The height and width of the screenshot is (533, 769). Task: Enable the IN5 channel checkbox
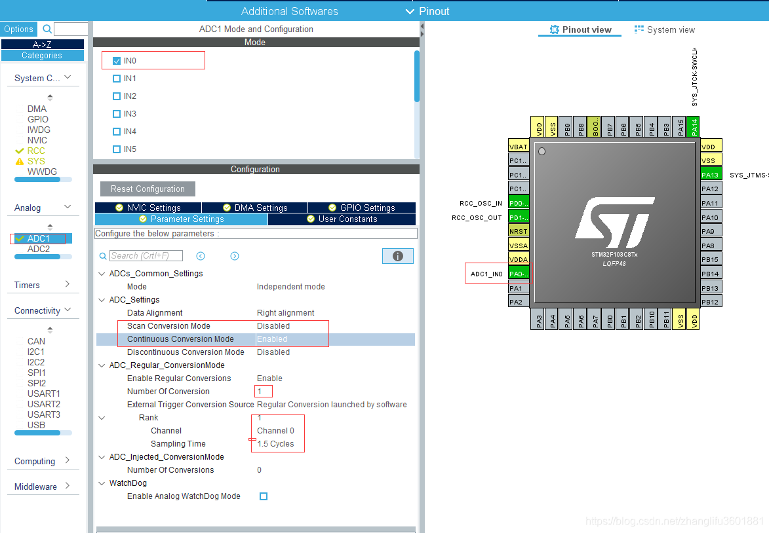(117, 149)
